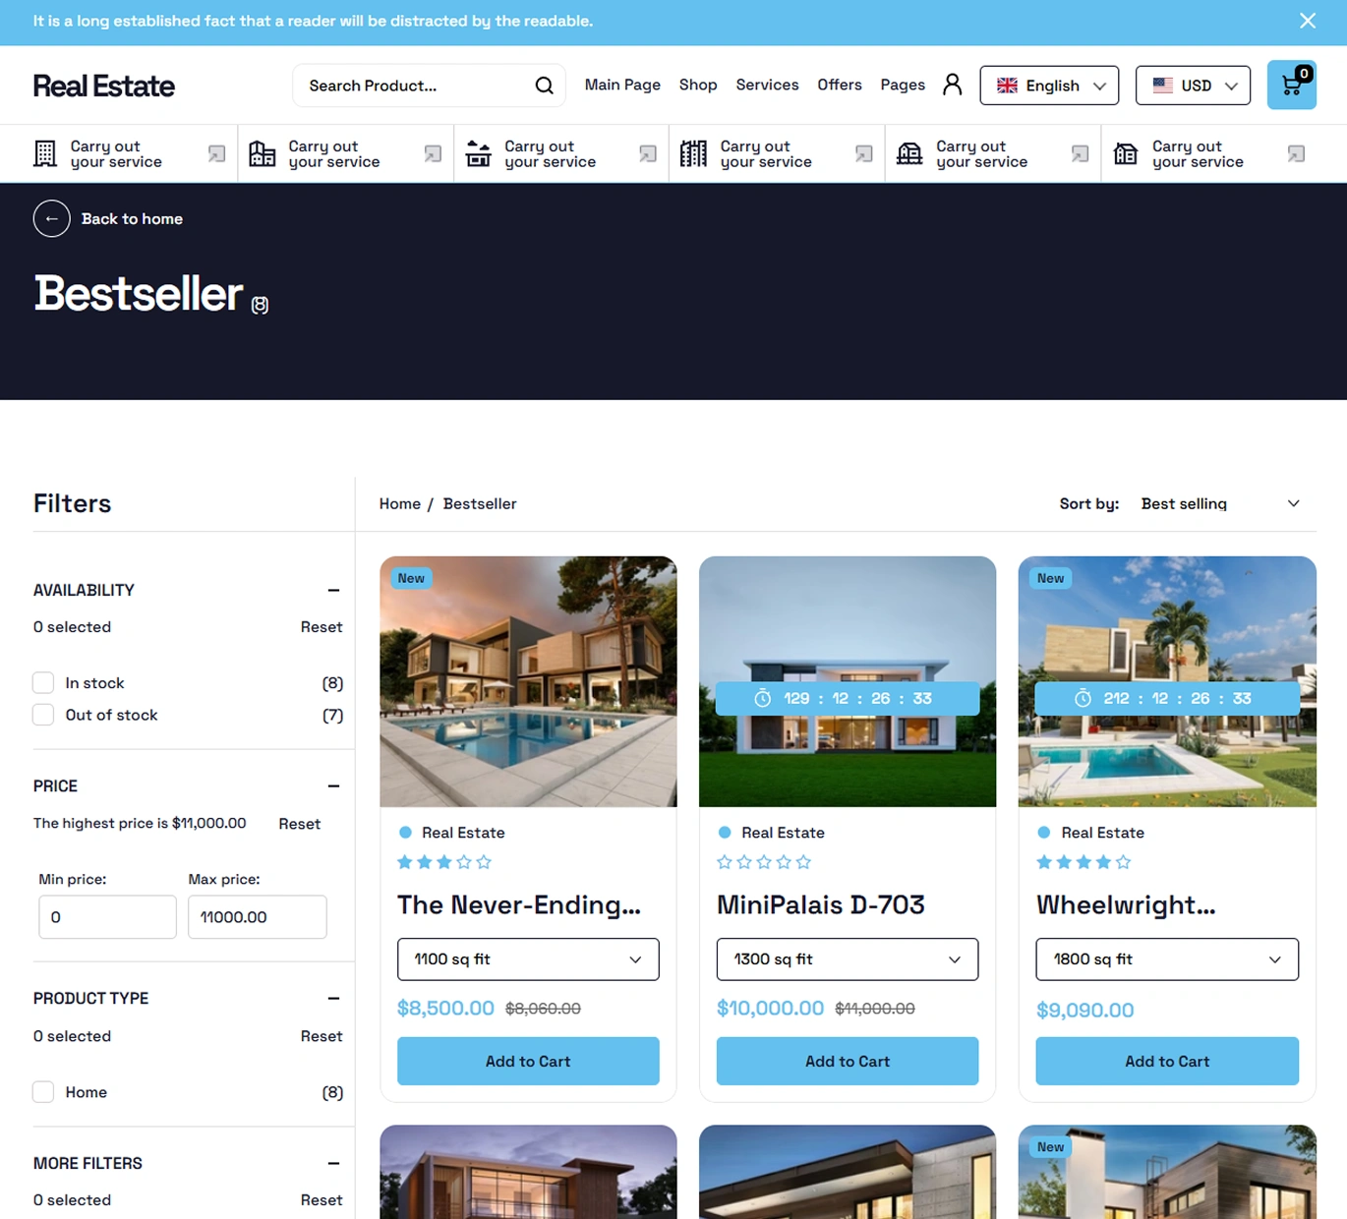Click the UK flag icon
1347x1219 pixels.
[1007, 86]
